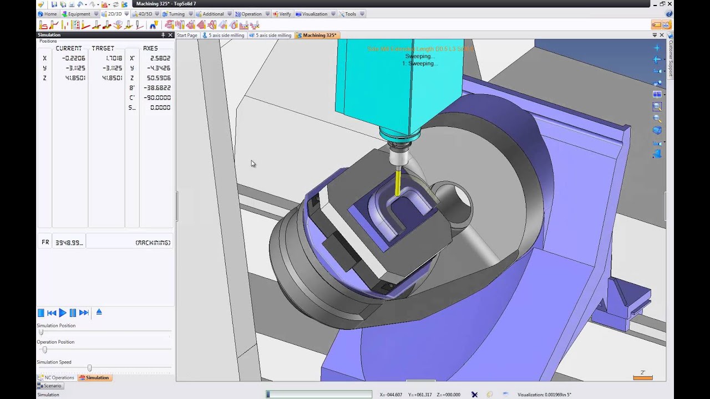Click the status bar progress bar
The height and width of the screenshot is (399, 710).
point(319,395)
